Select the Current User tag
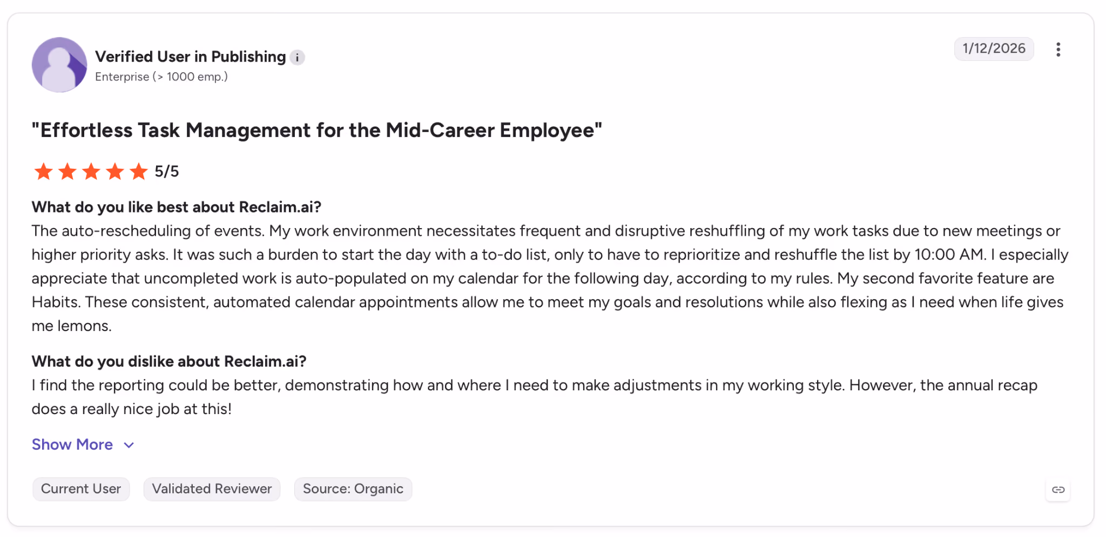 [x=81, y=489]
